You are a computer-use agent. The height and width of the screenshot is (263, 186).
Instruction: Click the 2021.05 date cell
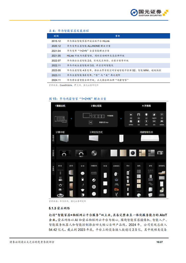56,56
